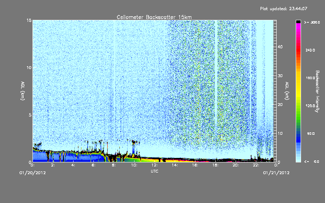The width and height of the screenshot is (325, 203).
Task: Click the colorbar value 240.0
Action: pyautogui.click(x=310, y=50)
